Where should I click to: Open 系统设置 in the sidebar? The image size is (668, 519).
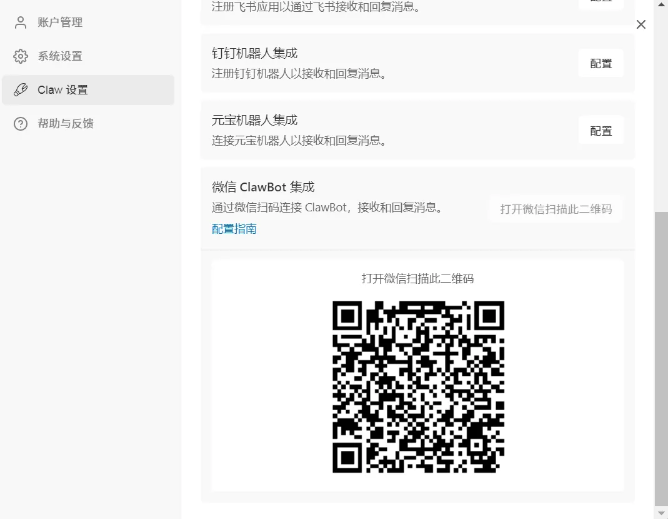(88, 56)
